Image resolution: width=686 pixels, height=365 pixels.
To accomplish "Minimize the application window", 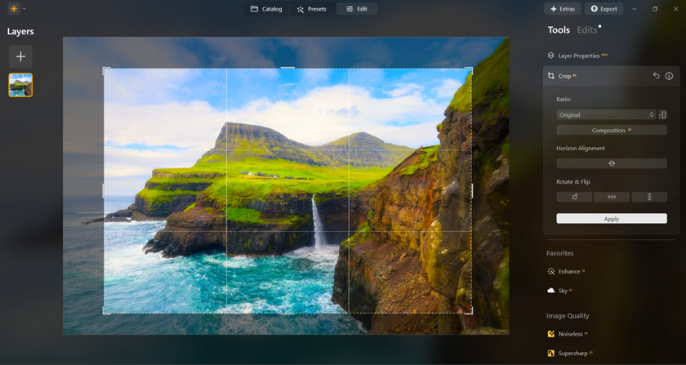I will tap(634, 9).
